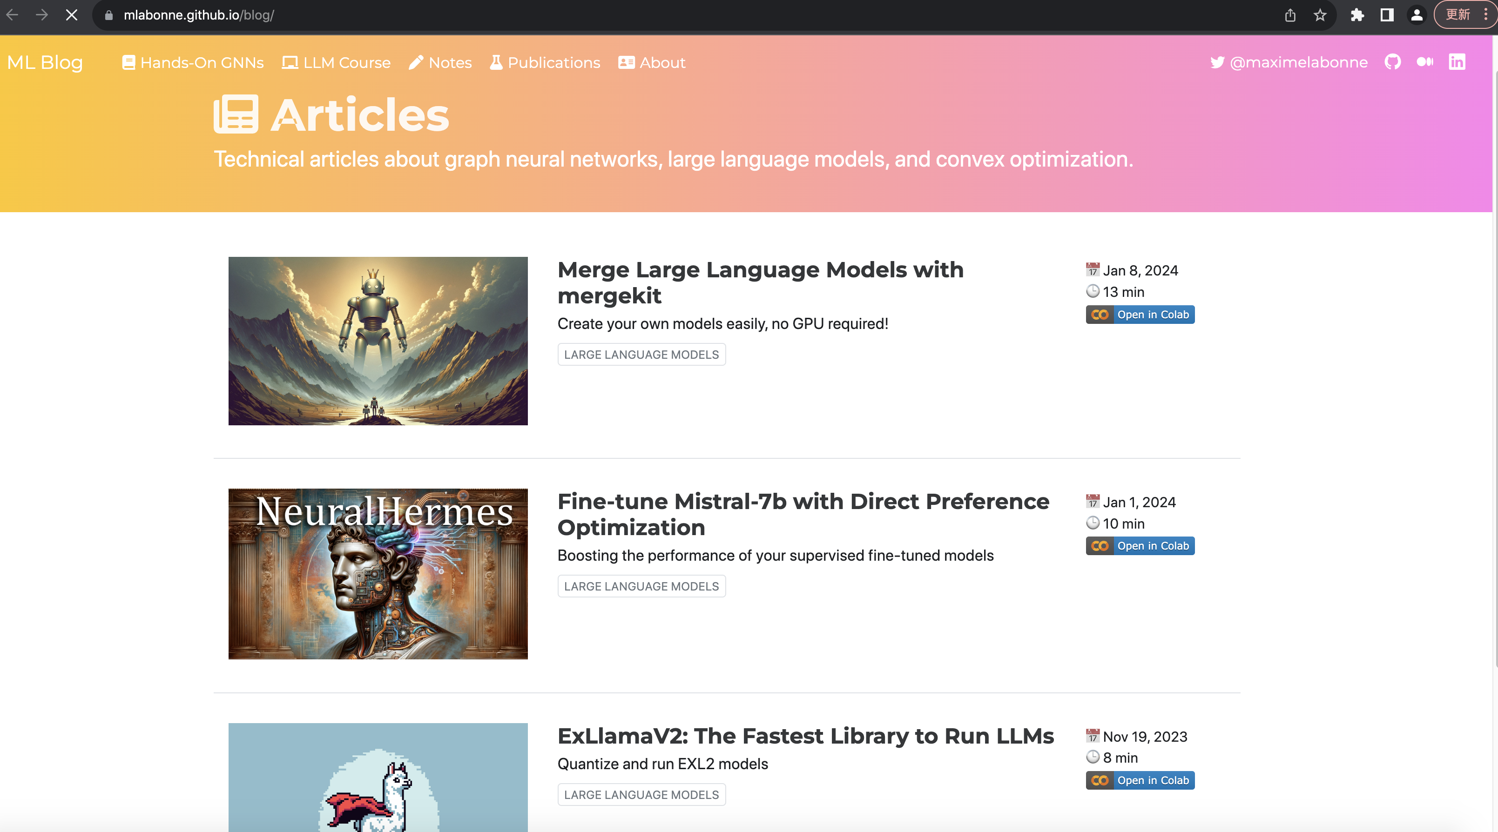Open mergekit article title link
1498x832 pixels.
pyautogui.click(x=760, y=282)
